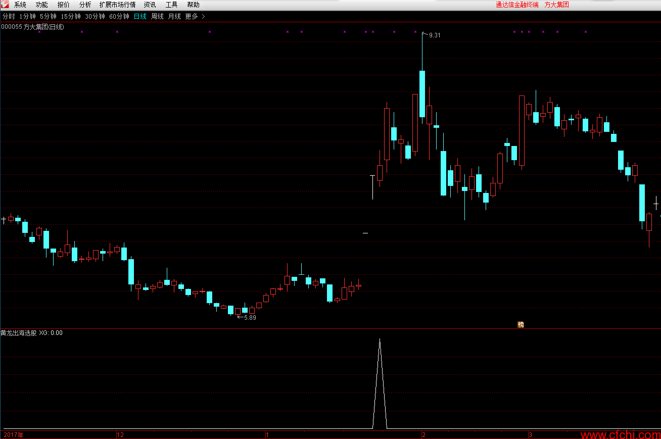Click the 5.89 low price label
The width and height of the screenshot is (661, 439).
(x=250, y=318)
